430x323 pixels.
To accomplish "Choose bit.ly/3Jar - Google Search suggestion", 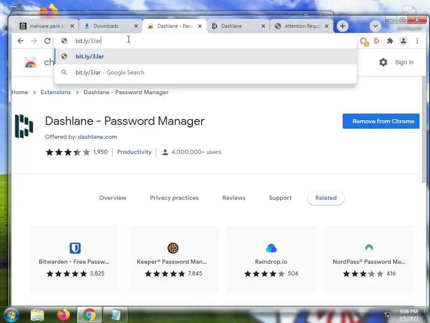I will pos(205,72).
